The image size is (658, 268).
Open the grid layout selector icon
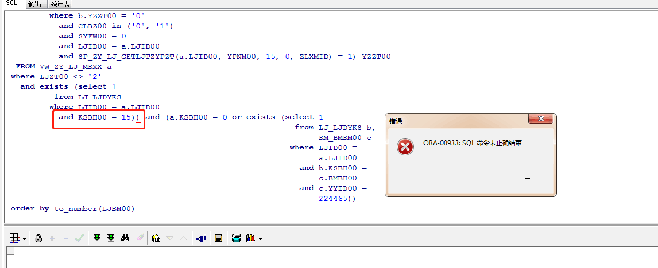coord(14,238)
